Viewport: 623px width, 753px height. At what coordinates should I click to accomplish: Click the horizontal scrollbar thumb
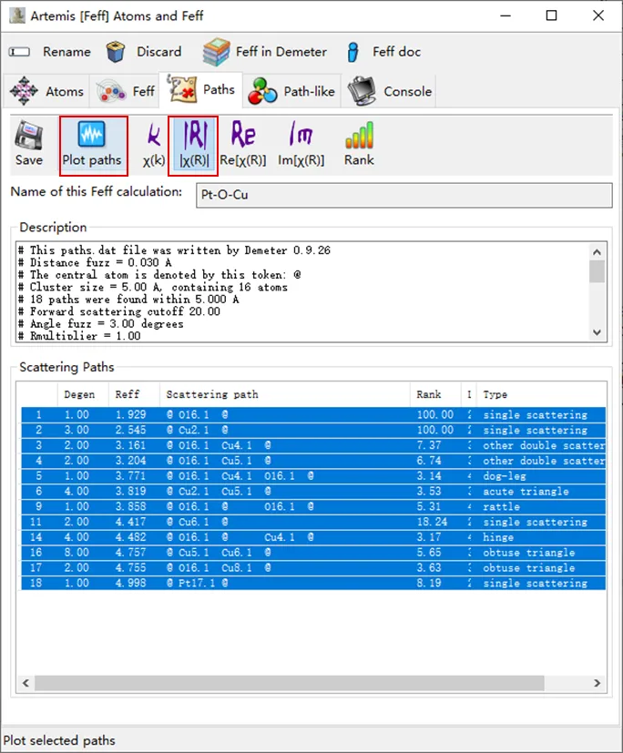point(290,682)
